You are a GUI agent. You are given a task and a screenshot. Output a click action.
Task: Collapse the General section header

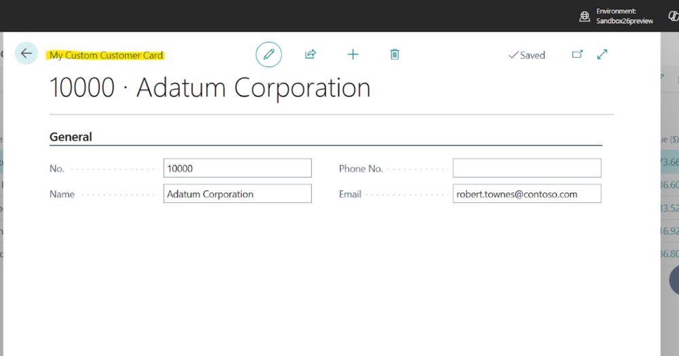click(71, 137)
